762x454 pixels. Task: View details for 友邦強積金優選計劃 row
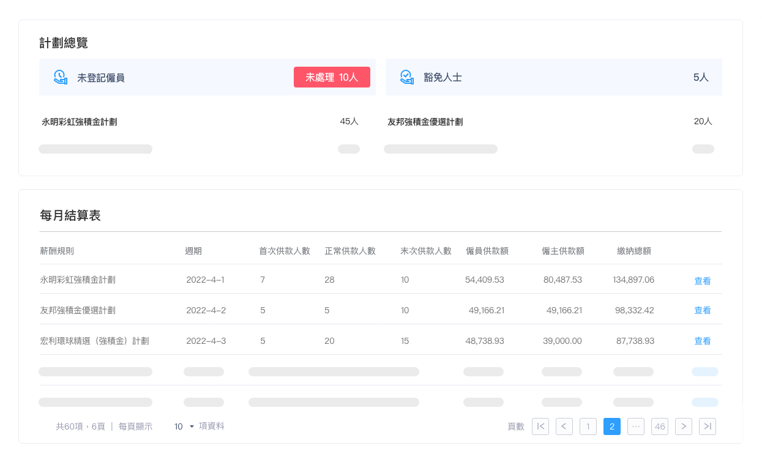[x=703, y=310]
